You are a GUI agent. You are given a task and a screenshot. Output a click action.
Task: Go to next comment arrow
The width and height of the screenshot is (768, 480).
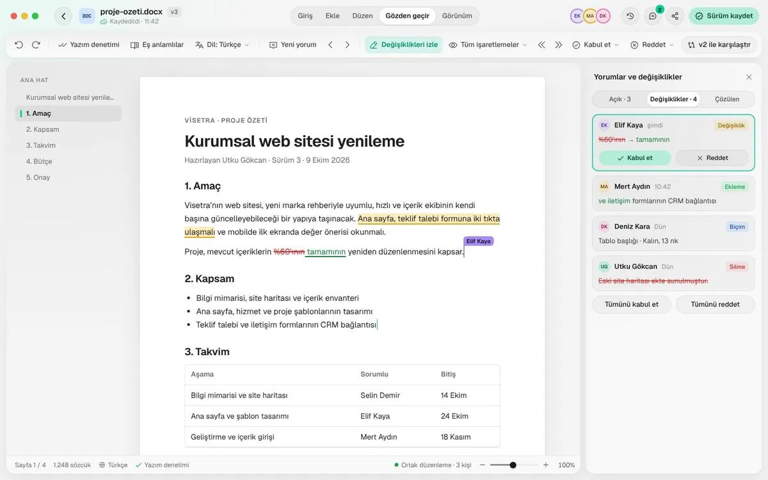pyautogui.click(x=348, y=45)
